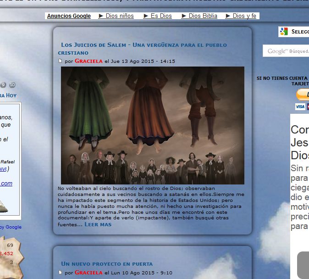Click the Google gadget attribution link
Screen dimensions: 309x279
[11, 227]
